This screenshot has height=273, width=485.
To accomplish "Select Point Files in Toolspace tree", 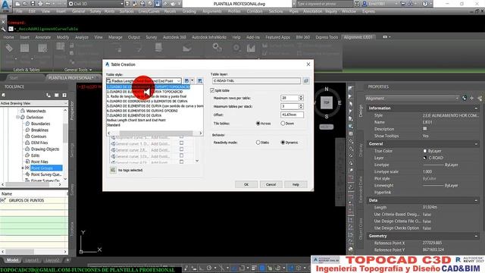I will pyautogui.click(x=39, y=162).
